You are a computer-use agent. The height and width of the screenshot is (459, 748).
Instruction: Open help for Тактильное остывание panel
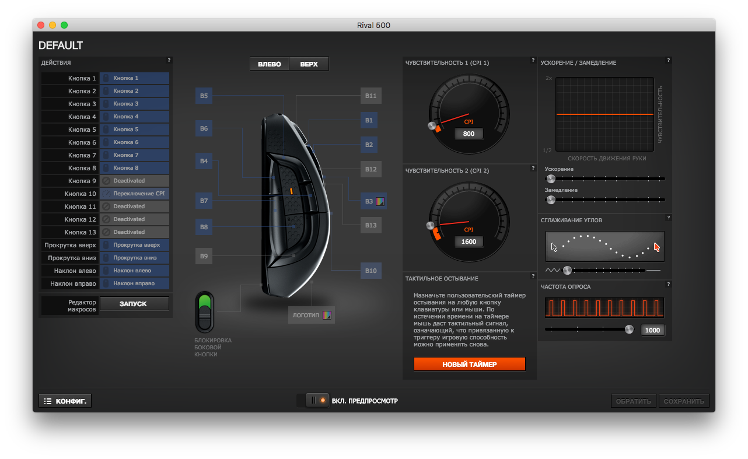pos(533,276)
